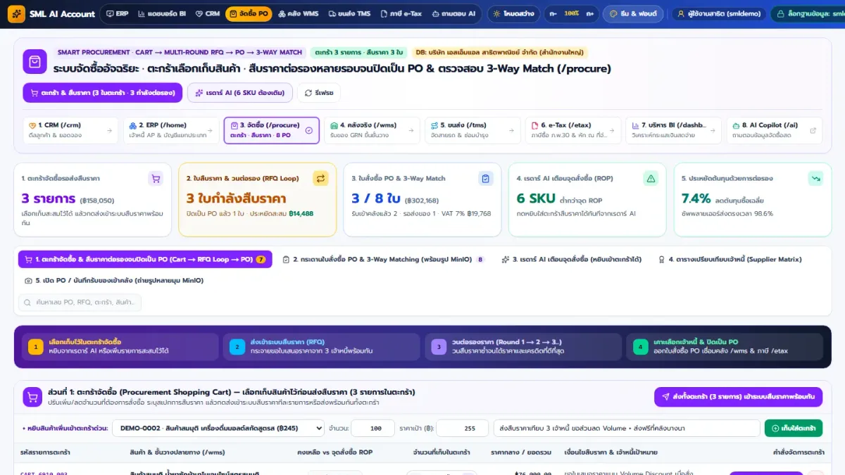Screen dimensions: 845x475
Task: Click the green add-to-cart button
Action: tap(794, 428)
